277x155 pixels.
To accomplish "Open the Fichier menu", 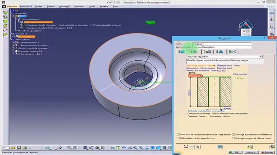I will pyautogui.click(x=39, y=6).
